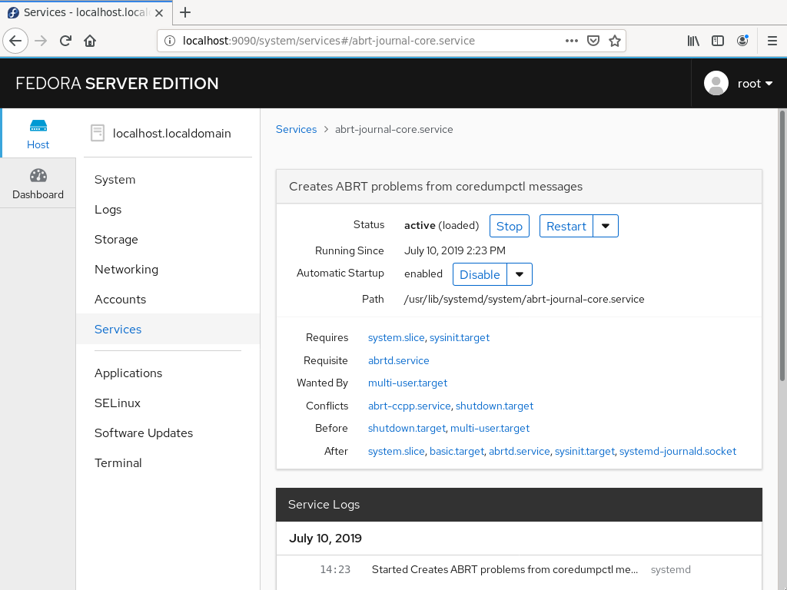Open the Restart button dropdown arrow
Screen dimensions: 787x590
[x=606, y=226]
